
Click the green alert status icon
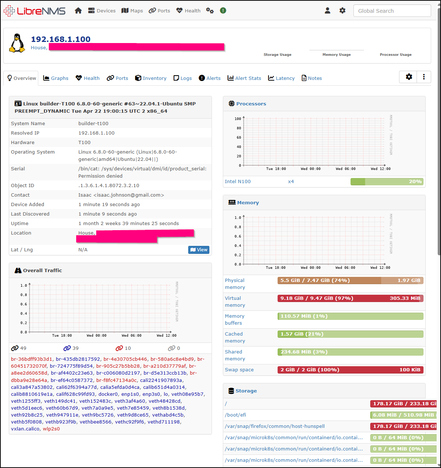(x=223, y=11)
